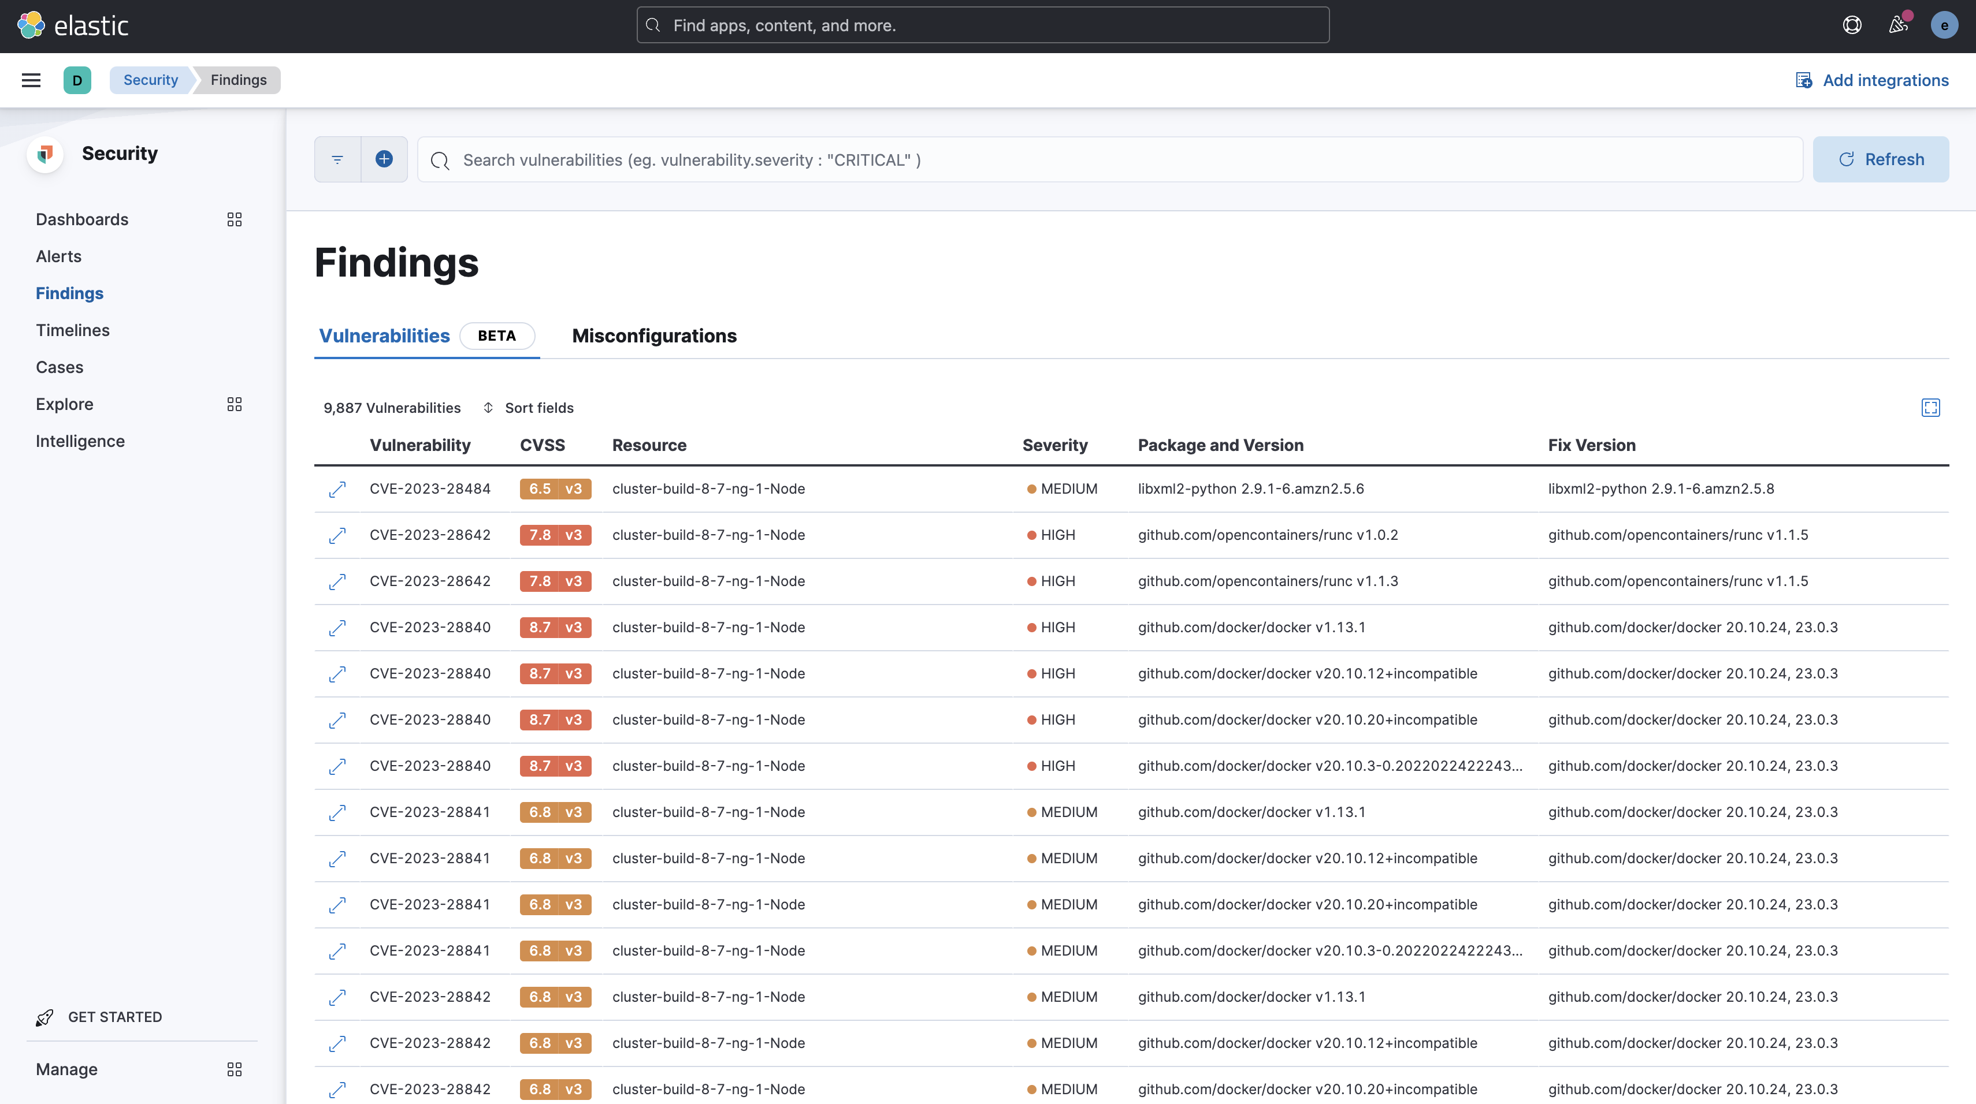Switch to the Misconfigurations tab

click(x=653, y=336)
